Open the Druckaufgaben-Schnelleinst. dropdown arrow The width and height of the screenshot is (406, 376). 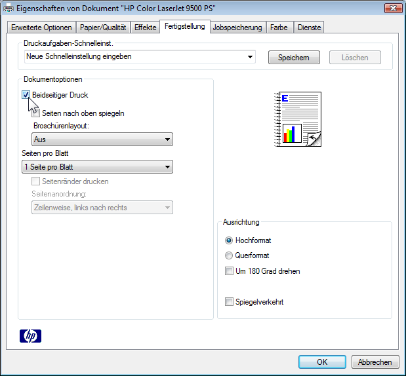[250, 57]
